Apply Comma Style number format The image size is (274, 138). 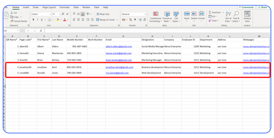tap(135, 20)
